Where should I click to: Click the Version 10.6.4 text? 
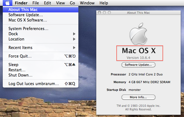click(x=138, y=58)
